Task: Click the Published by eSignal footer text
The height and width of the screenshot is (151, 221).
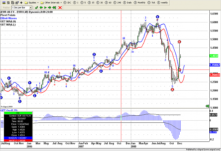Action: tap(203, 150)
